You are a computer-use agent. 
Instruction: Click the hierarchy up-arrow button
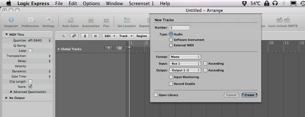[63, 36]
